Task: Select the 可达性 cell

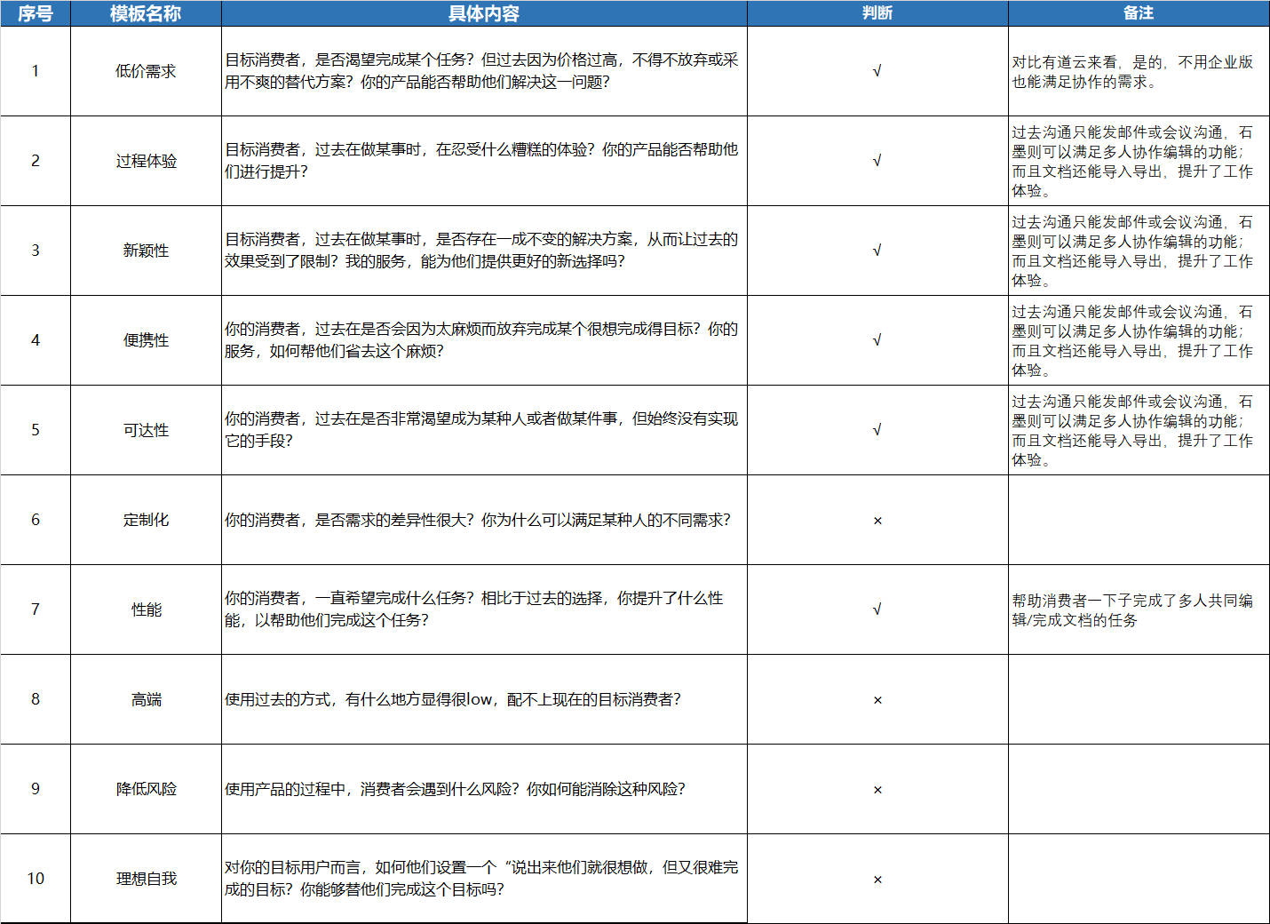Action: 146,430
